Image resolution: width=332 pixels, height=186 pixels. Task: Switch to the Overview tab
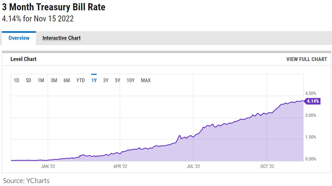pyautogui.click(x=19, y=38)
